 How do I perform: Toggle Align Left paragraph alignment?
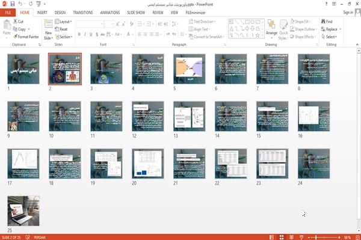(x=140, y=34)
